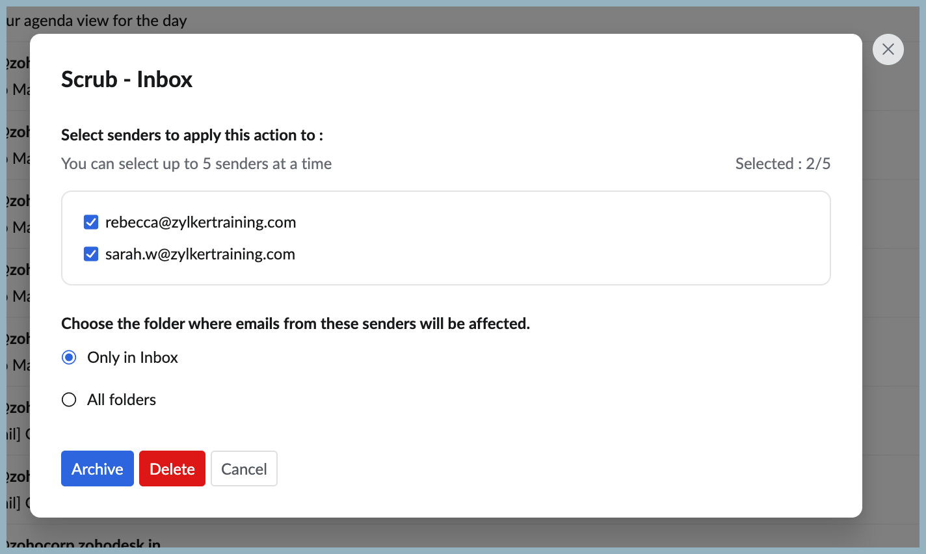Click the rebecca@zylkertraining.com email label
This screenshot has width=926, height=554.
click(x=200, y=222)
